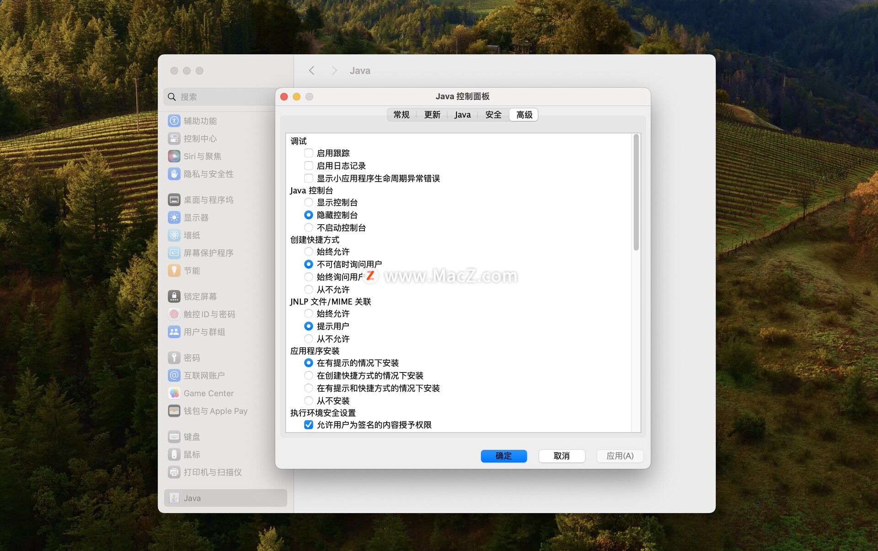Click the 取消 button
The image size is (878, 551).
[x=562, y=456]
